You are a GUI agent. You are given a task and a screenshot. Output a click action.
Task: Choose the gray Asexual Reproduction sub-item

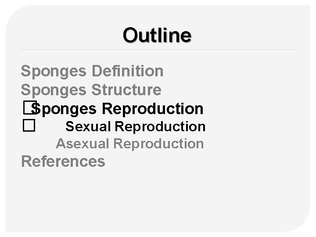(x=130, y=144)
